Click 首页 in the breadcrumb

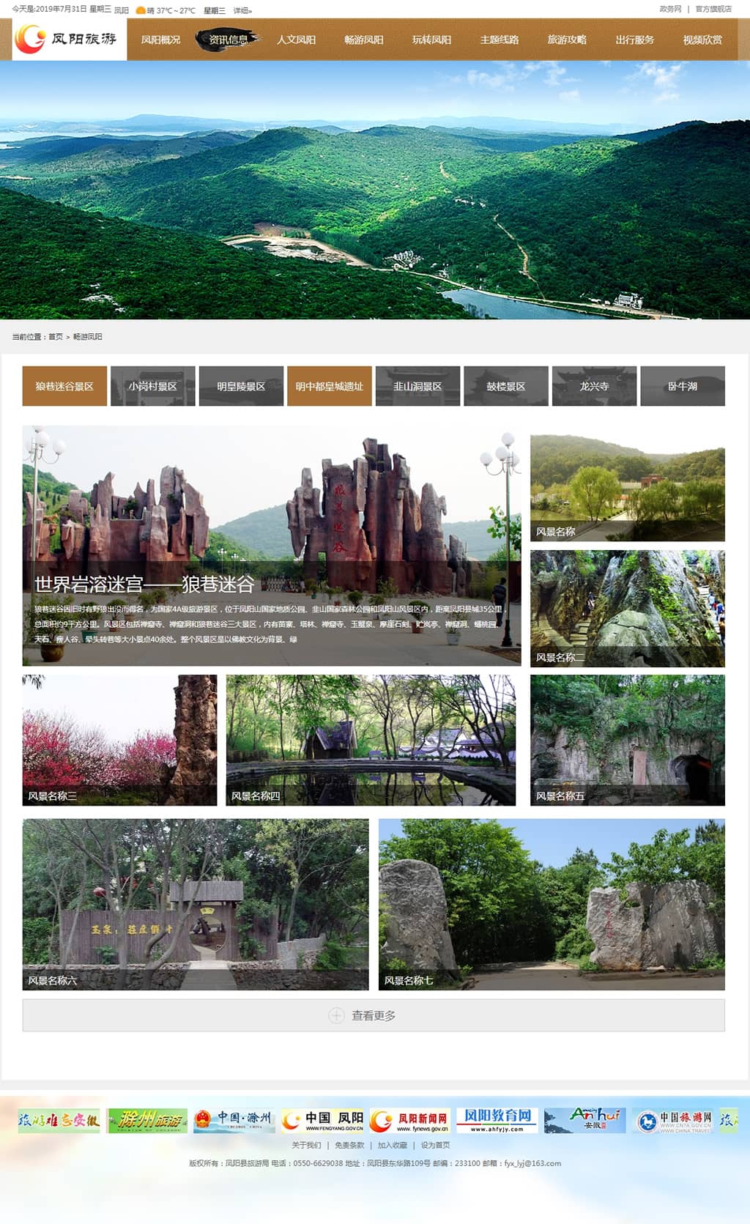pos(56,337)
